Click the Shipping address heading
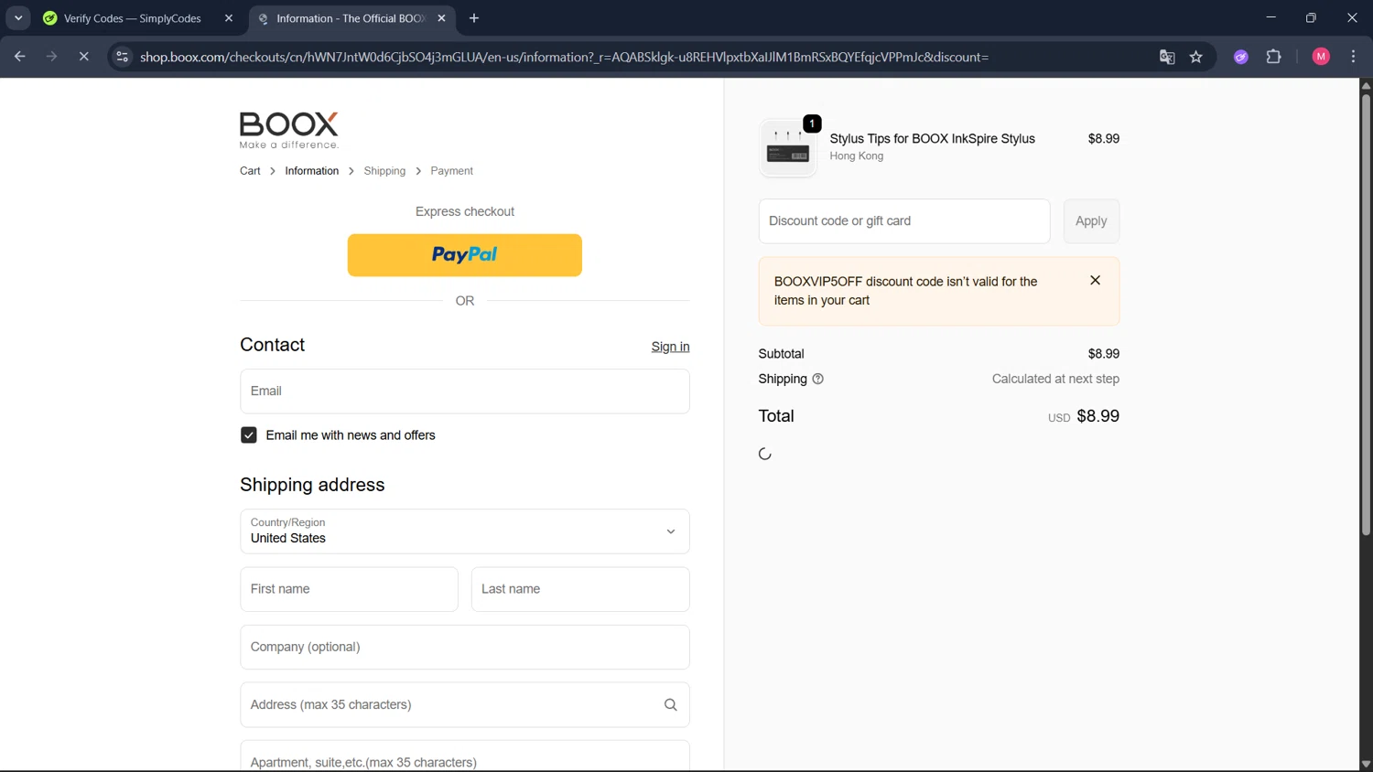 (x=312, y=485)
